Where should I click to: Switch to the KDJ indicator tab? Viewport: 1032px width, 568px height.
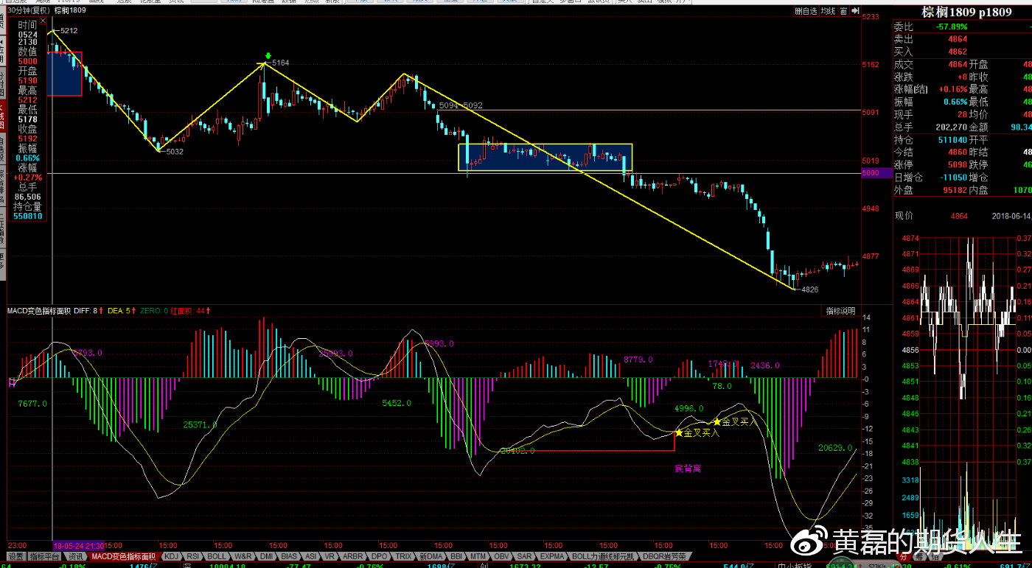click(x=171, y=557)
